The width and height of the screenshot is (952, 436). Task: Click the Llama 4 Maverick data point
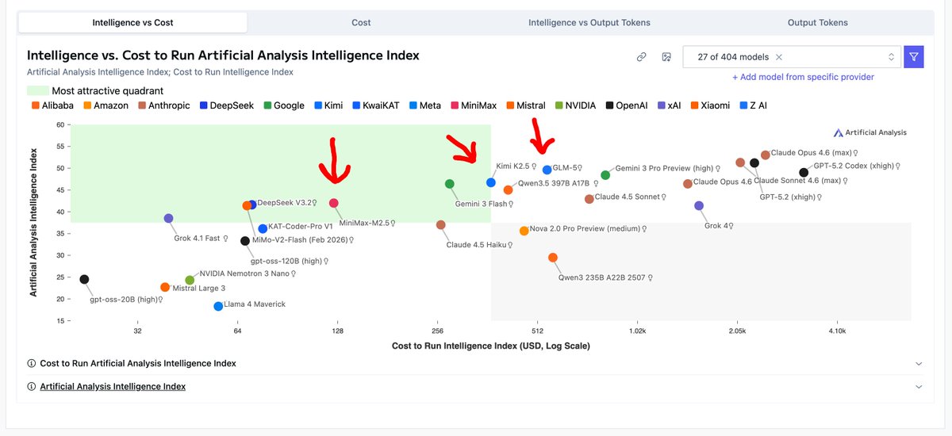[x=218, y=306]
